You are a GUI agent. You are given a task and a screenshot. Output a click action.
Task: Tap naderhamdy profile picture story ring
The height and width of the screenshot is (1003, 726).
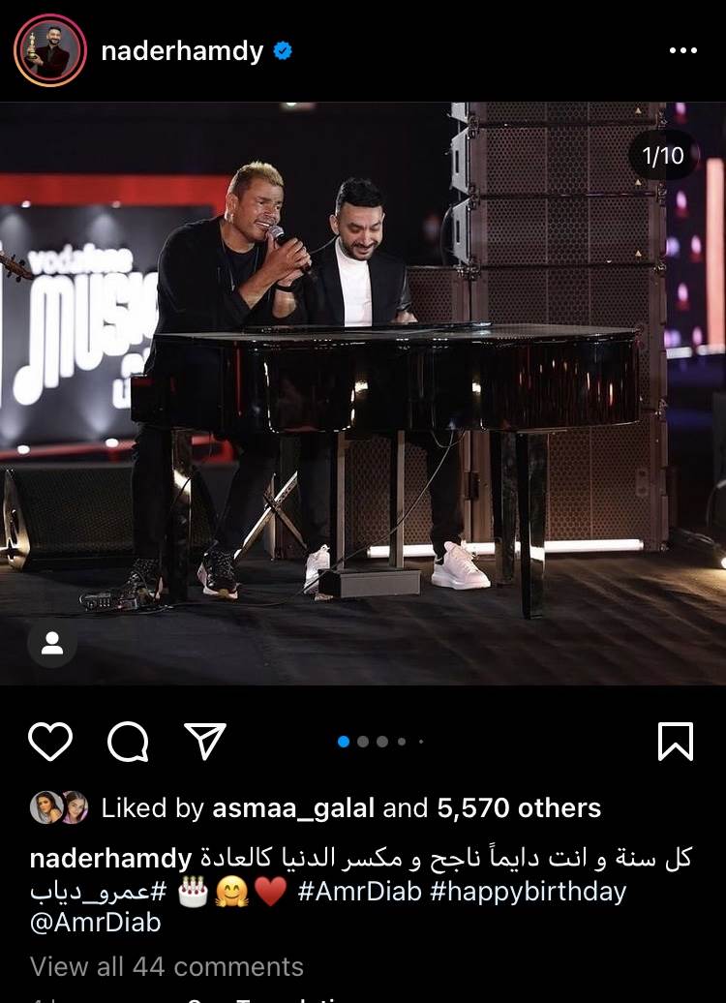point(50,50)
